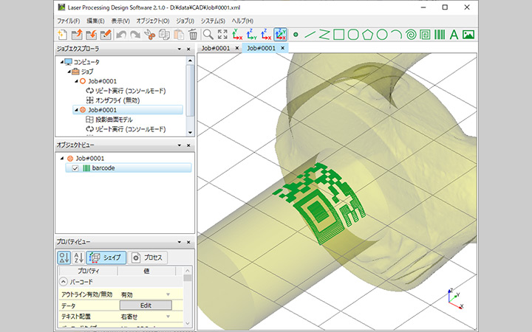Viewport: 532px width, 332px height.
Task: Toggle alphabetical A-Z sort in properties
Action: [78, 257]
